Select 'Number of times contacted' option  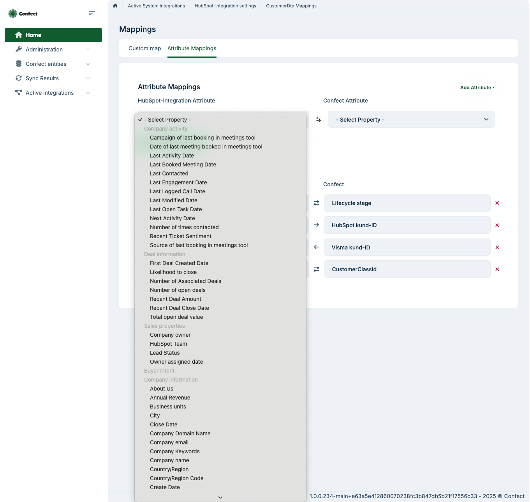click(220, 227)
